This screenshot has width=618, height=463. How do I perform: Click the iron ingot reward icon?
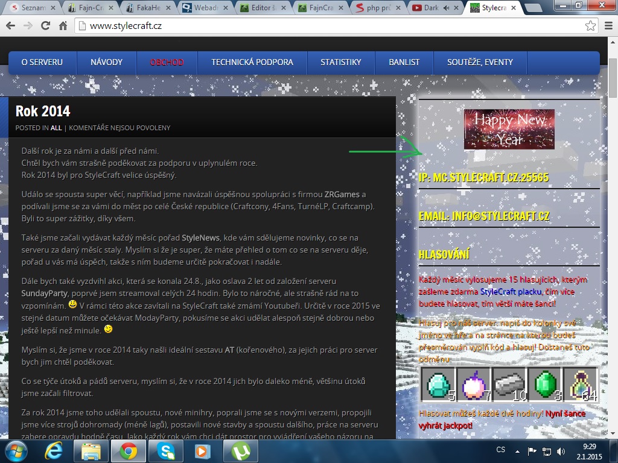click(x=509, y=384)
